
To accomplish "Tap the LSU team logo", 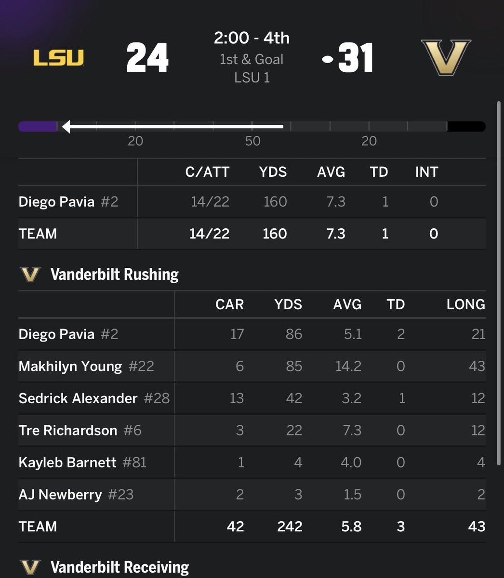I will [59, 57].
